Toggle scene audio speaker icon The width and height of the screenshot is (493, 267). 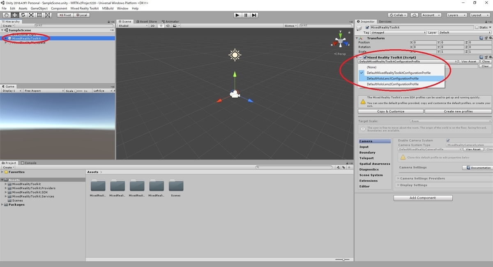point(168,25)
